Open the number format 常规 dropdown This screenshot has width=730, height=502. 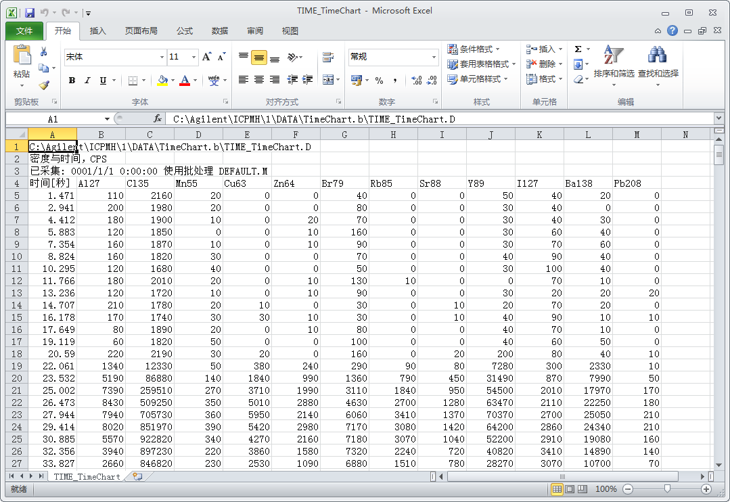[434, 57]
